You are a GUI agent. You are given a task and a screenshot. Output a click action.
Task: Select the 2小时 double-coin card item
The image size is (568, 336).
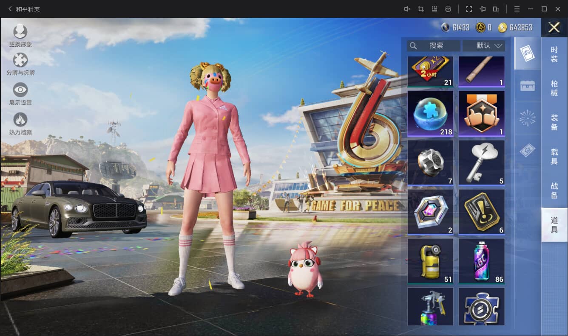430,72
